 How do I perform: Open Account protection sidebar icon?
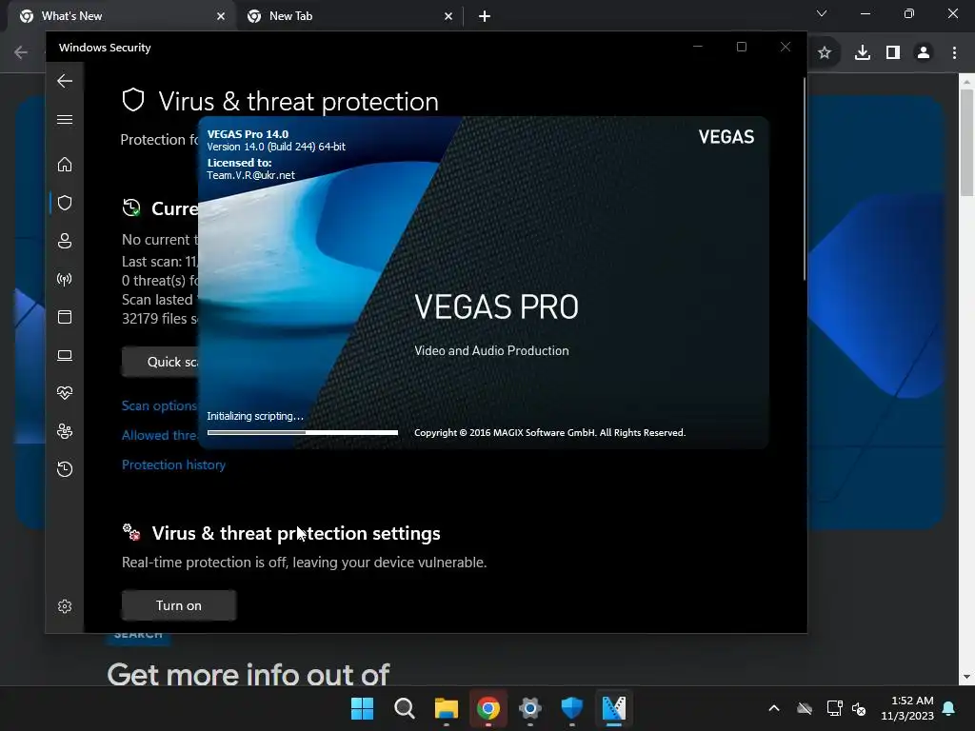[65, 241]
